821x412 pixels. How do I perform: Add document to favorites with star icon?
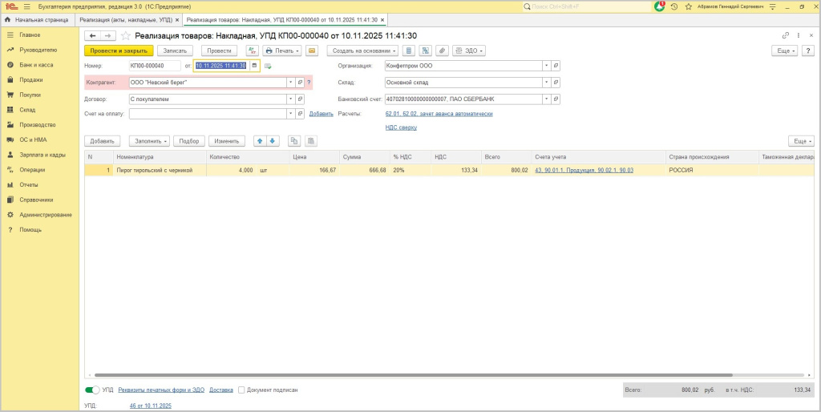(x=126, y=35)
